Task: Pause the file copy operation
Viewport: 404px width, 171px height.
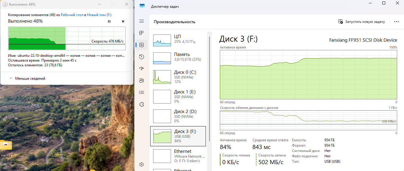Action: (109, 21)
